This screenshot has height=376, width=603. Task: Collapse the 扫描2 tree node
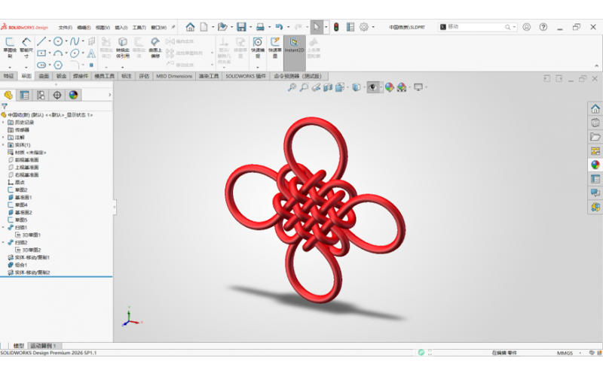point(4,242)
